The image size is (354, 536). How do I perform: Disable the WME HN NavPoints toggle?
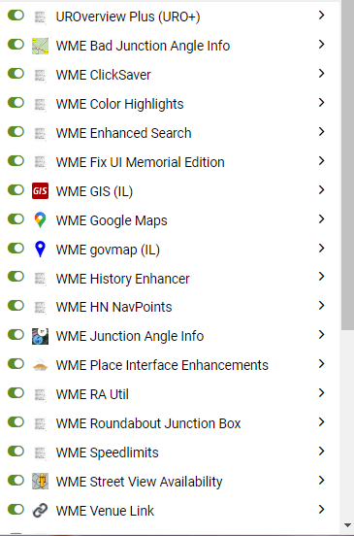[x=16, y=305]
